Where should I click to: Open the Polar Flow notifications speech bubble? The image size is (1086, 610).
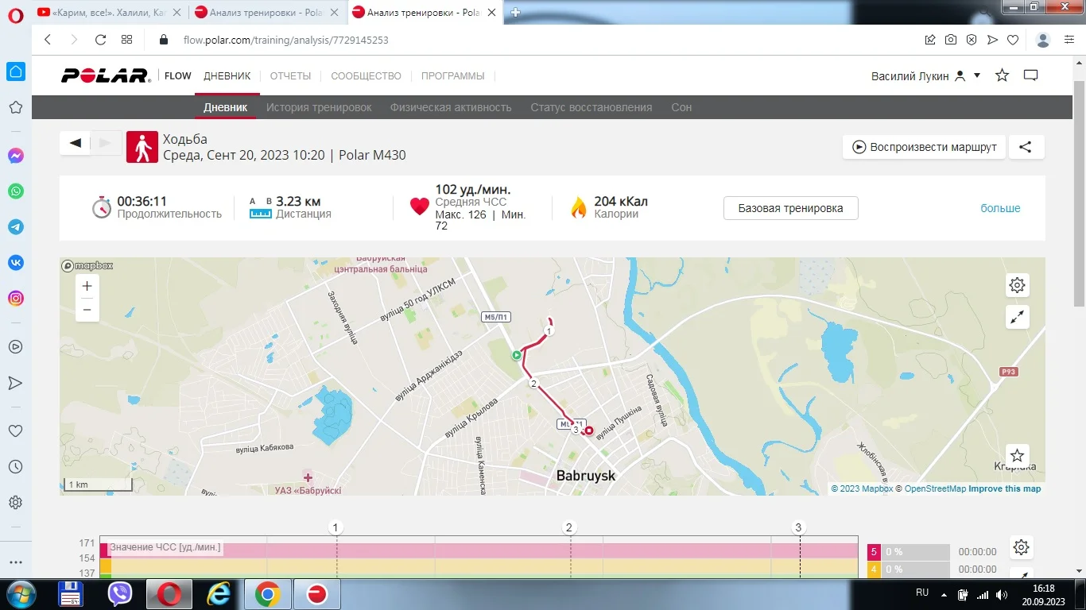pyautogui.click(x=1031, y=75)
